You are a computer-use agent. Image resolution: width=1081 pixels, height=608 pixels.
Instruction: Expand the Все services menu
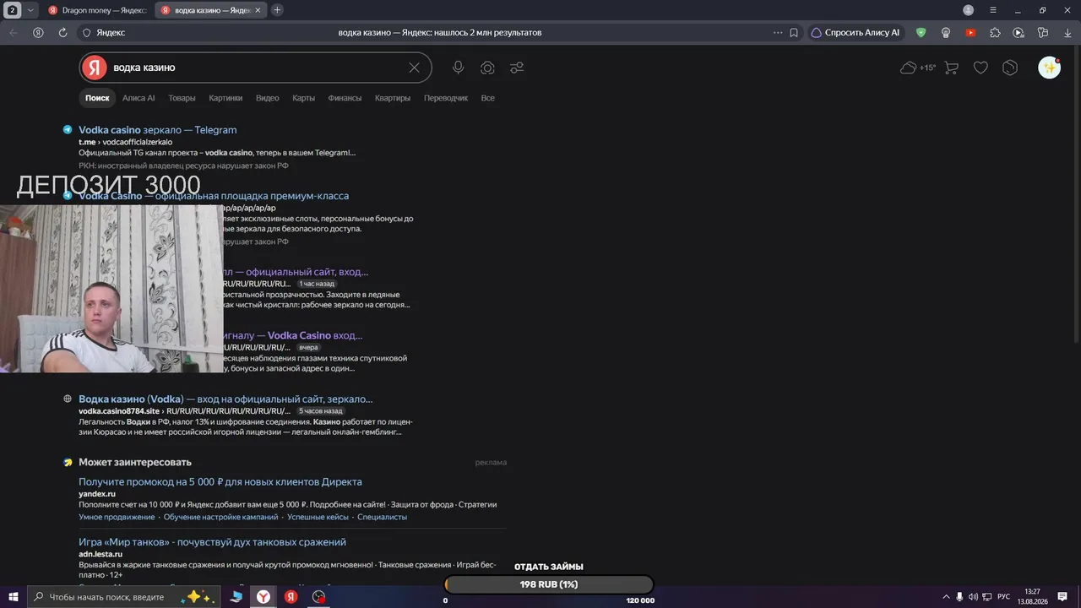click(487, 98)
